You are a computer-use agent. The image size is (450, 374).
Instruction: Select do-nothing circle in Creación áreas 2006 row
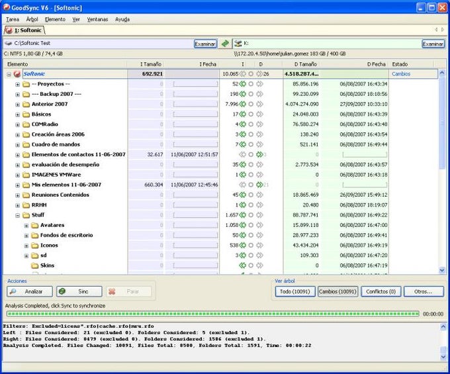(251, 134)
